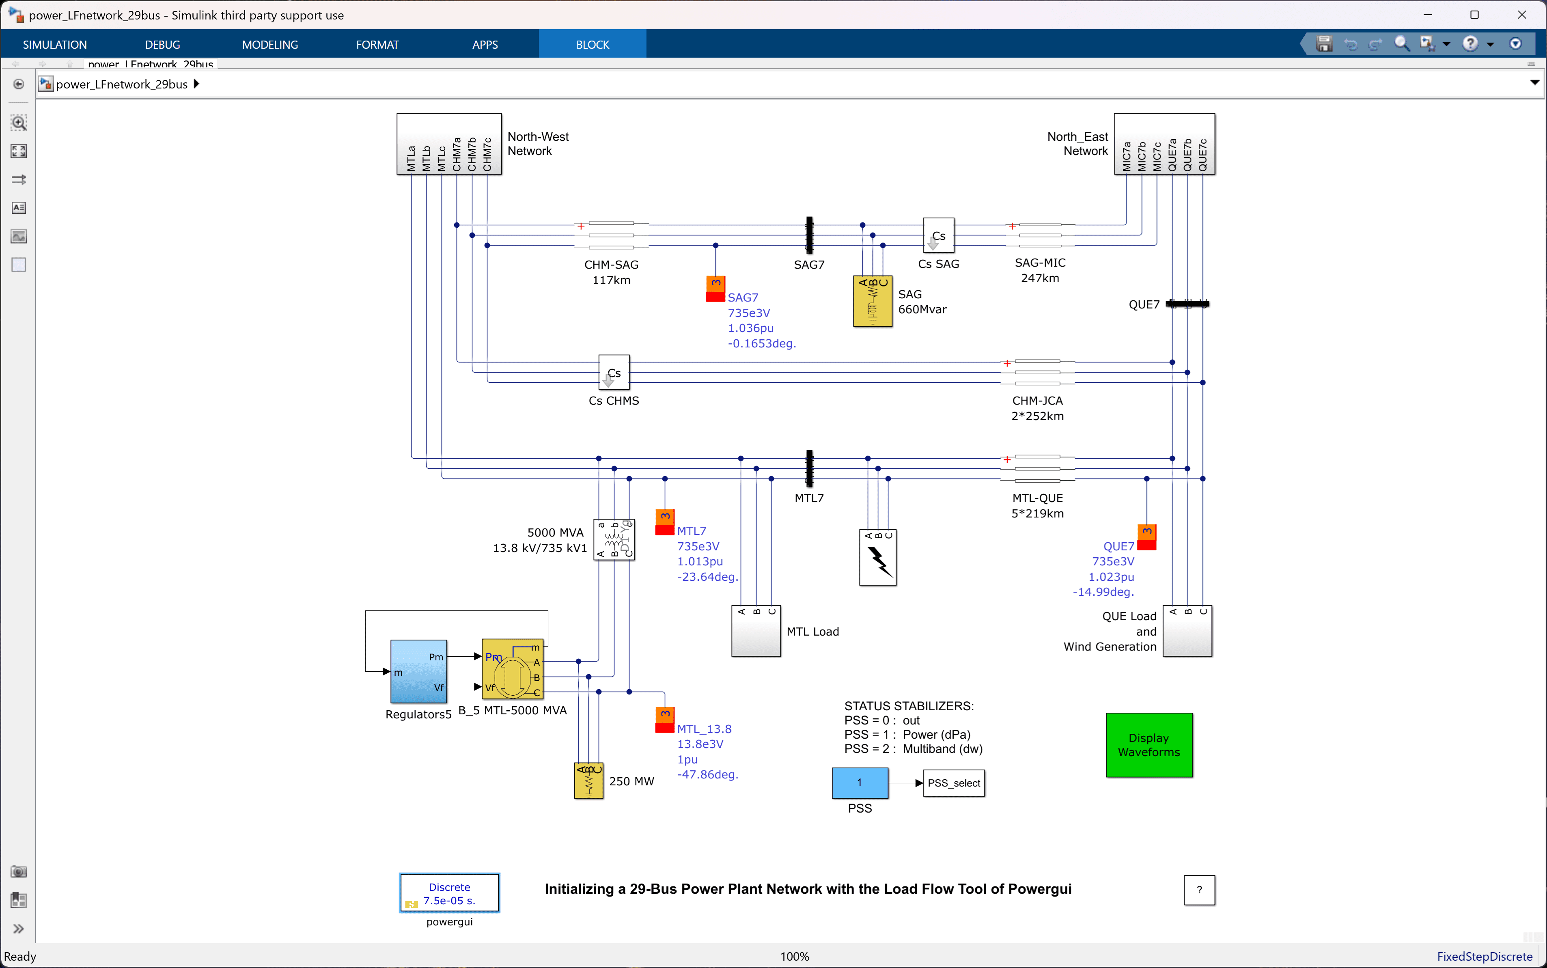Toggle the sample time legend palette icon
This screenshot has height=968, width=1547.
(x=19, y=179)
